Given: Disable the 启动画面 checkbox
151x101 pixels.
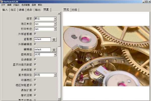Looking at the screenshot, I should 35,70.
